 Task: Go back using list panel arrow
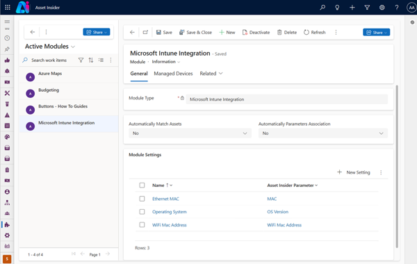[33, 32]
